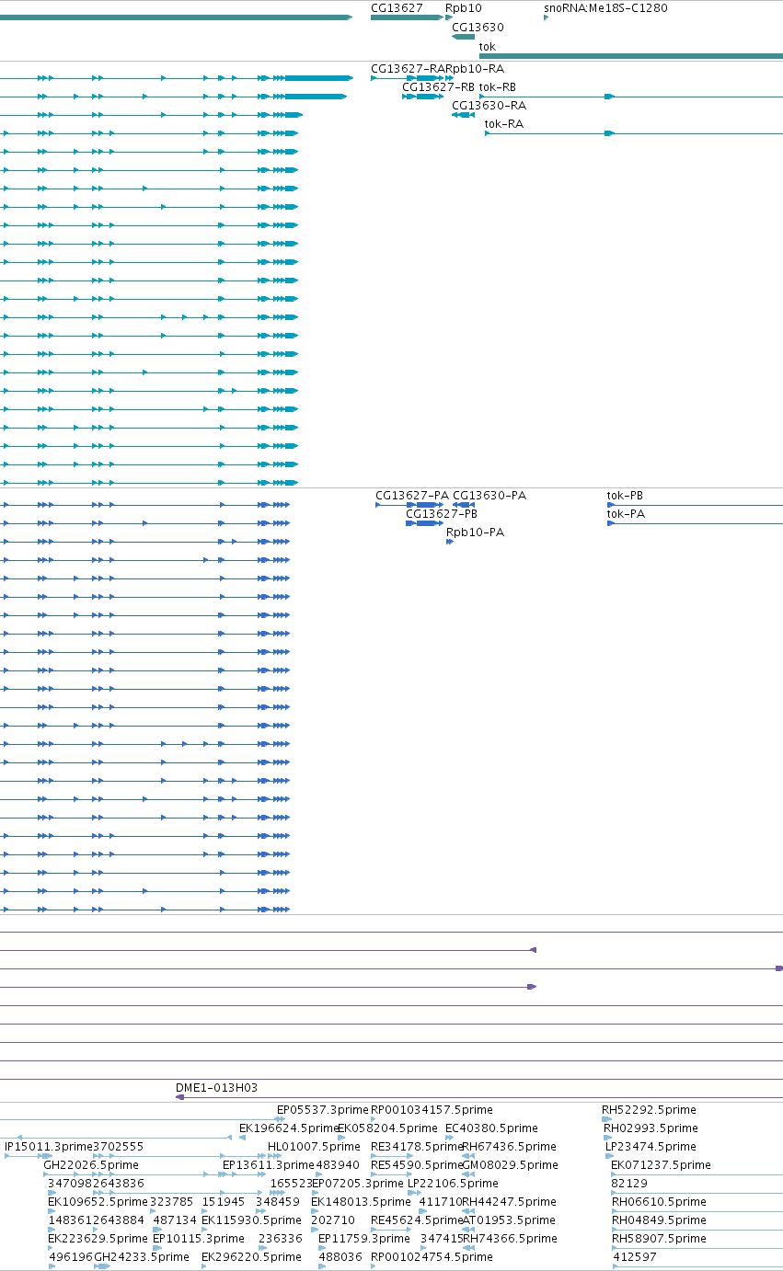Select the CG13630-PA protein label
This screenshot has width=783, height=1271.
coord(489,496)
